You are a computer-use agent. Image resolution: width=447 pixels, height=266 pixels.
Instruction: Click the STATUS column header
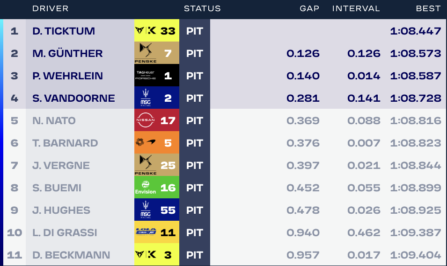(202, 8)
